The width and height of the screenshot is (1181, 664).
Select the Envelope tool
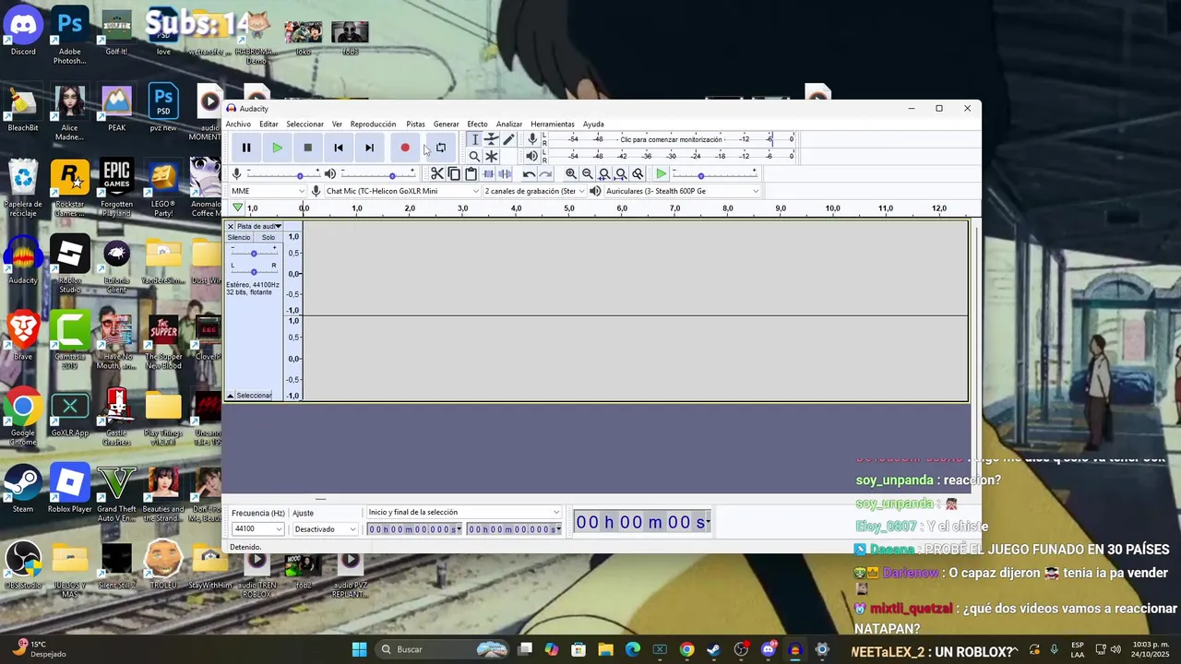click(492, 139)
